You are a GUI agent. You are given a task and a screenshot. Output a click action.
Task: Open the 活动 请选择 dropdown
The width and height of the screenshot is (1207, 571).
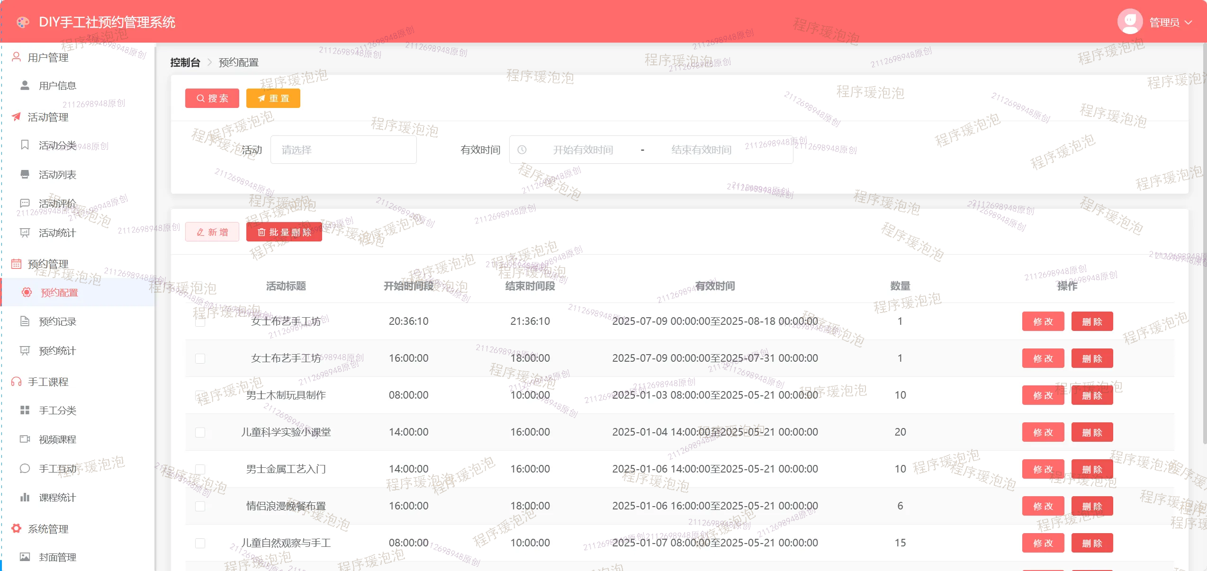tap(343, 150)
